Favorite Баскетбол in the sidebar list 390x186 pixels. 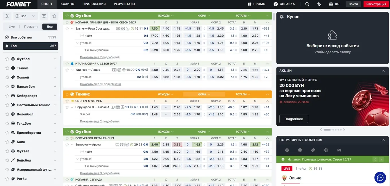tap(7, 86)
